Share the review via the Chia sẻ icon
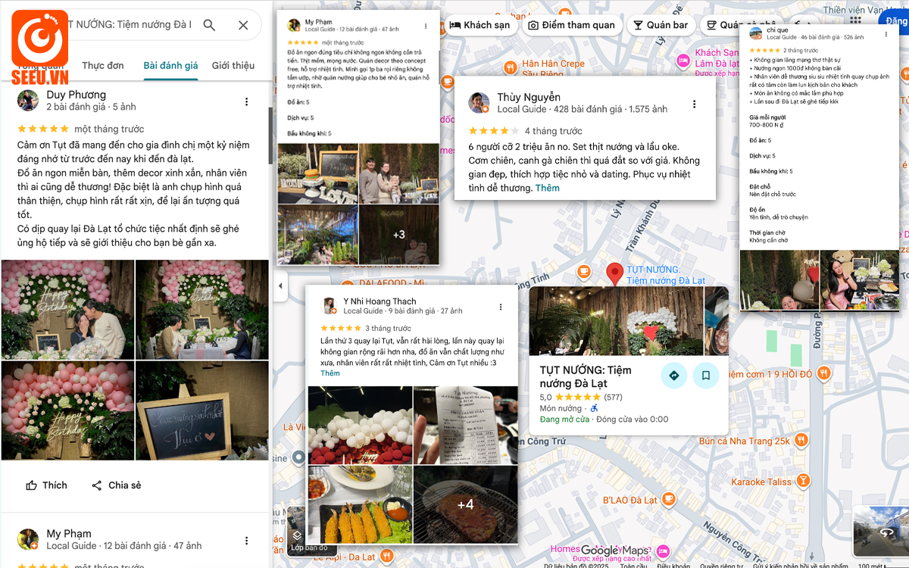Screen dimensions: 909x568 pos(115,485)
